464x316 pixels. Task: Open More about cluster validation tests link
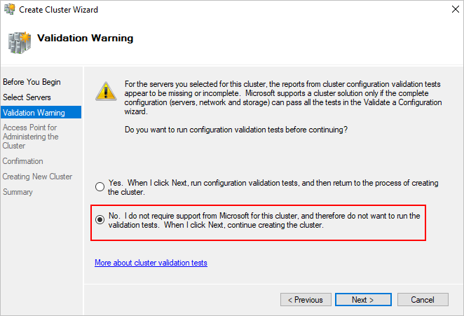click(151, 263)
